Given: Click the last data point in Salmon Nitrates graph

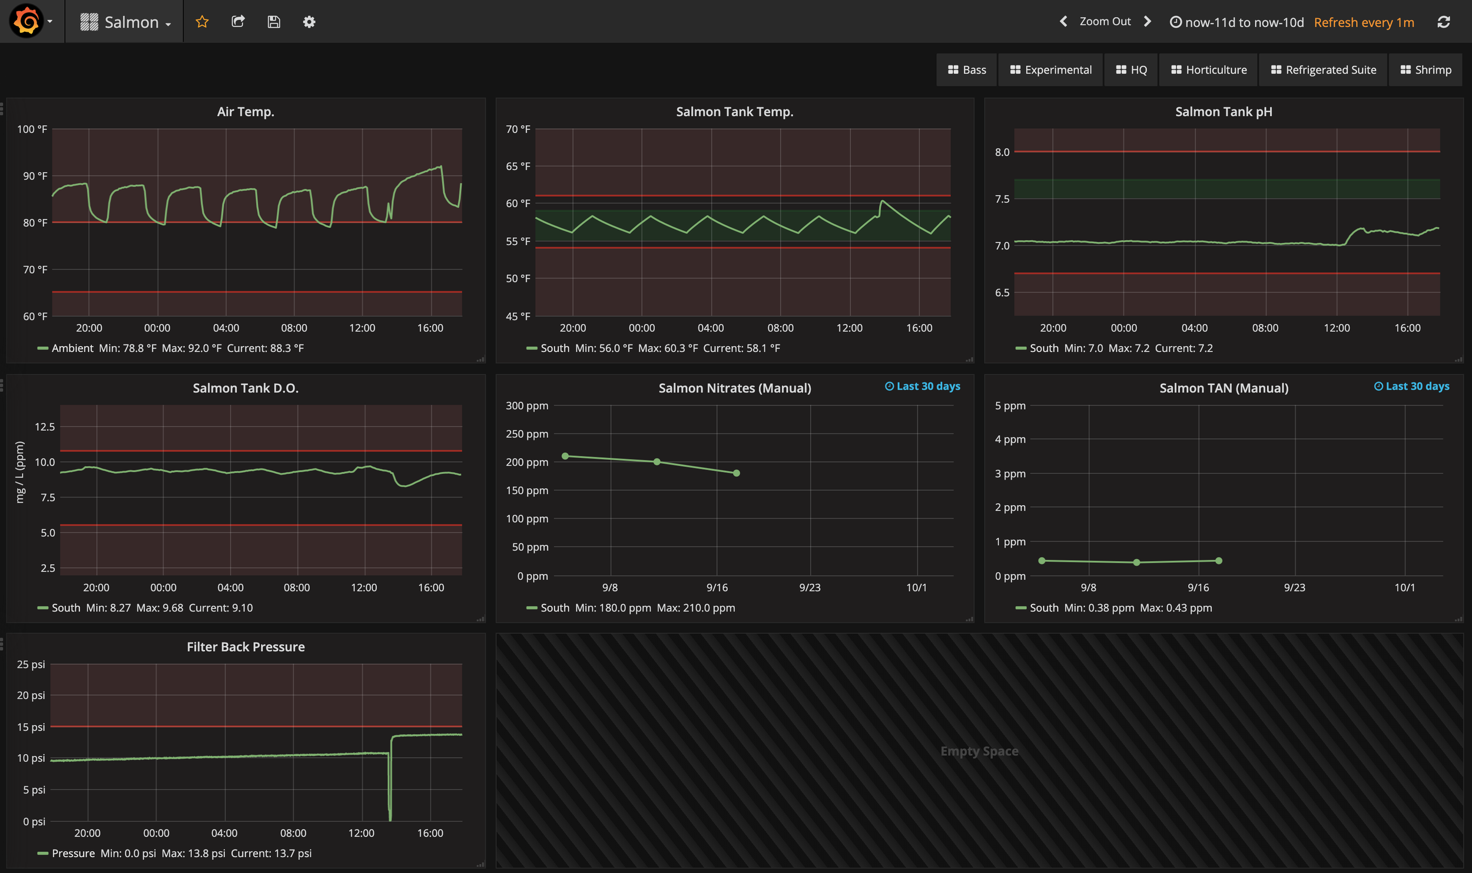Looking at the screenshot, I should (x=736, y=473).
